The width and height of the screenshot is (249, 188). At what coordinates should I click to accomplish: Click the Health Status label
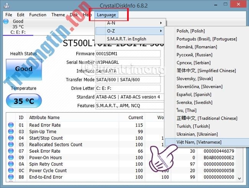[x=23, y=53]
